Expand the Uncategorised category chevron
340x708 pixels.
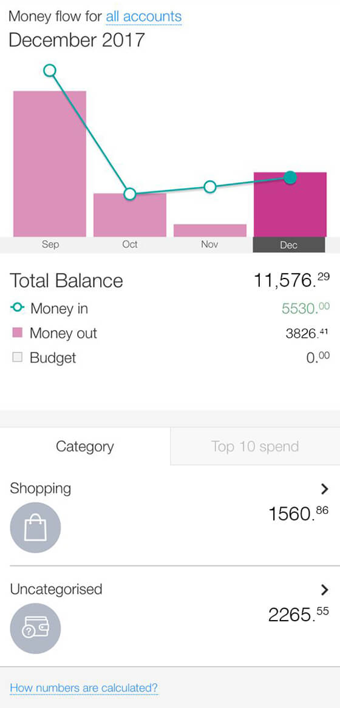point(324,589)
